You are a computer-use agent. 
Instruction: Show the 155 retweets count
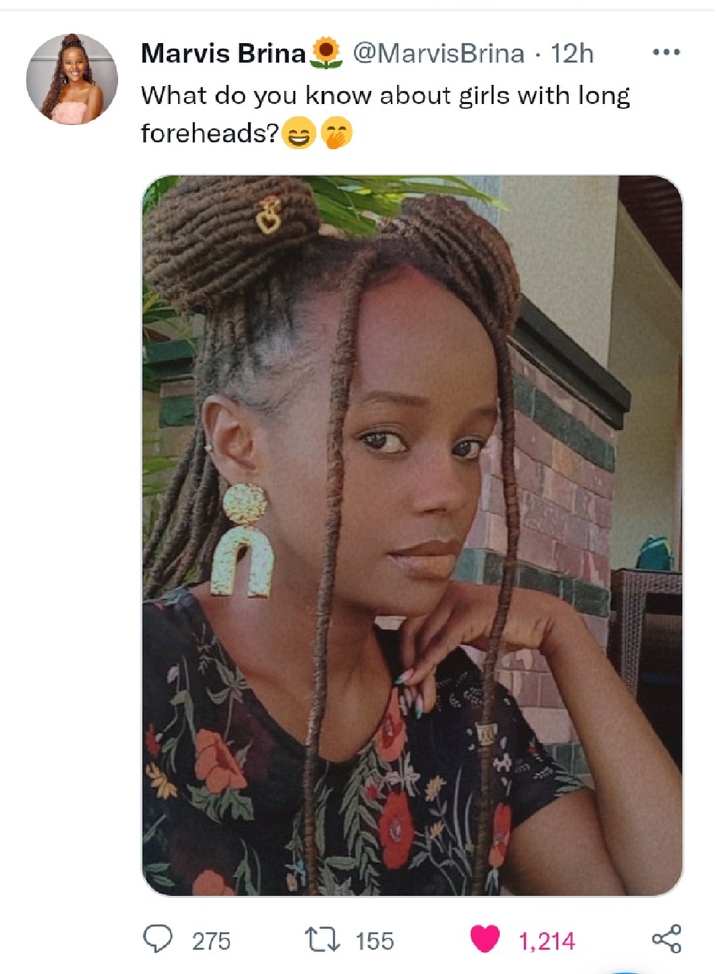point(375,941)
